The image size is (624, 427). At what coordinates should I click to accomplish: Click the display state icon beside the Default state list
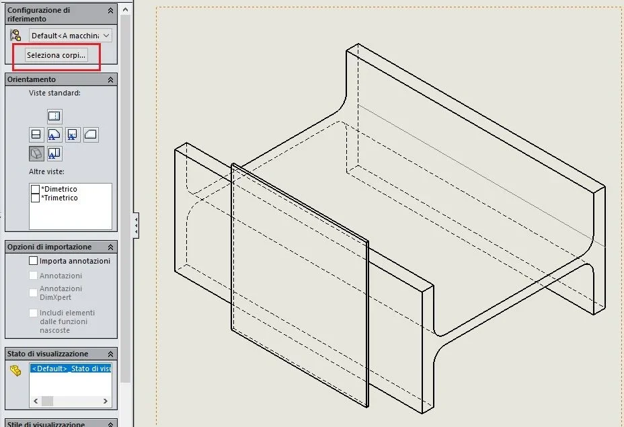coord(15,371)
